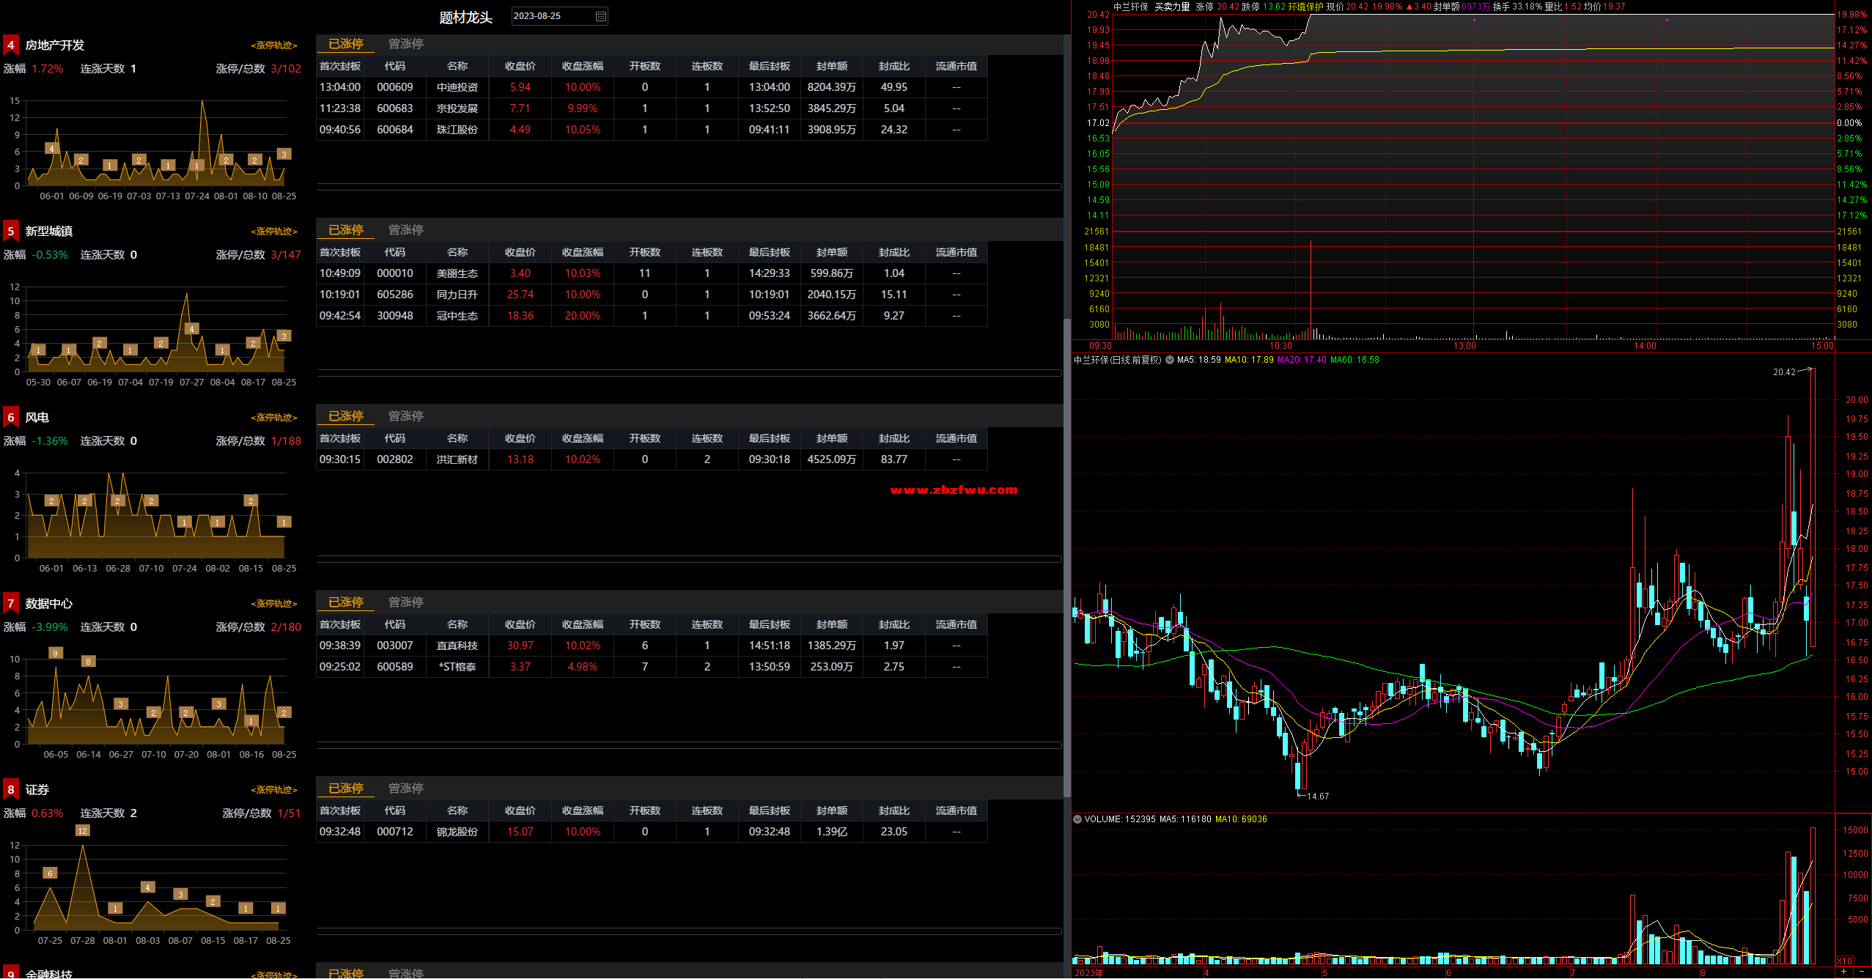Screen dimensions: 1872x979
Task: Sort by 收盘涨幅 column in 新型城镇 table
Action: (x=583, y=252)
